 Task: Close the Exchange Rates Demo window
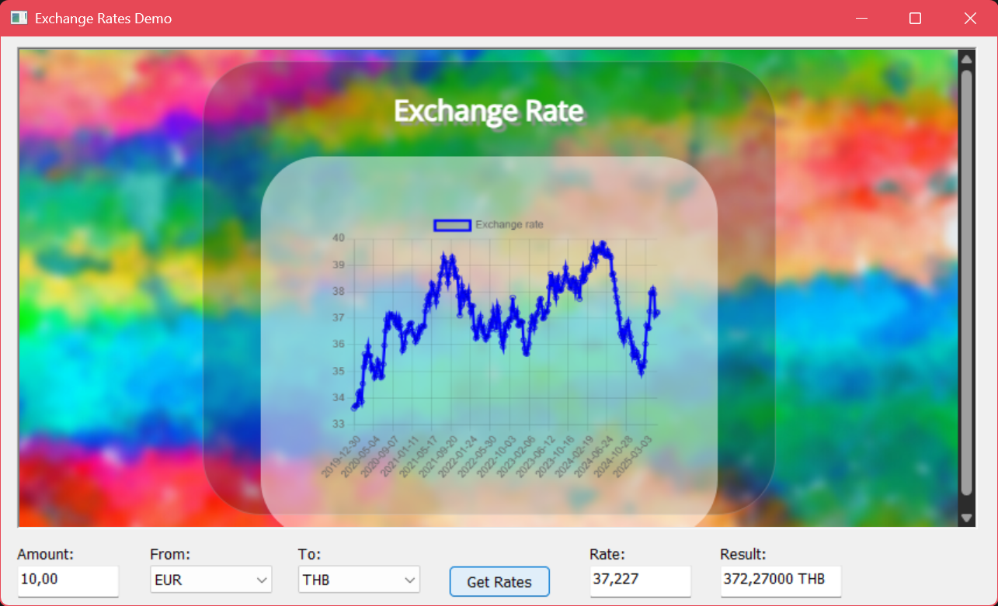970,18
